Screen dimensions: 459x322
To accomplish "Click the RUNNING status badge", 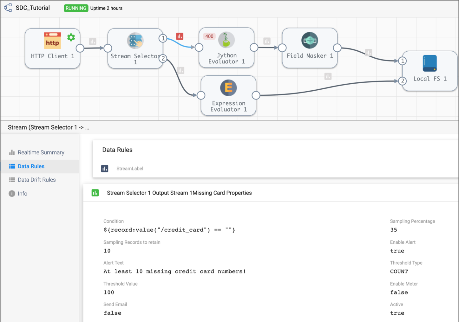I will click(76, 8).
